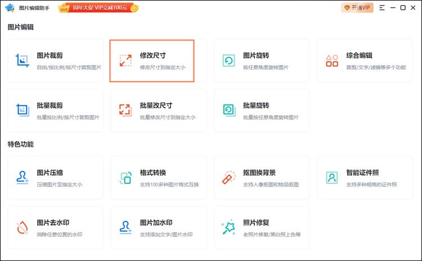Click the text 自由/按比例/按尺寸裁剪图片

tap(69, 67)
